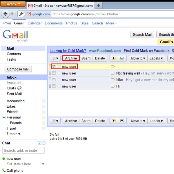Open the bottom 'Labels' dropdown

156,121
